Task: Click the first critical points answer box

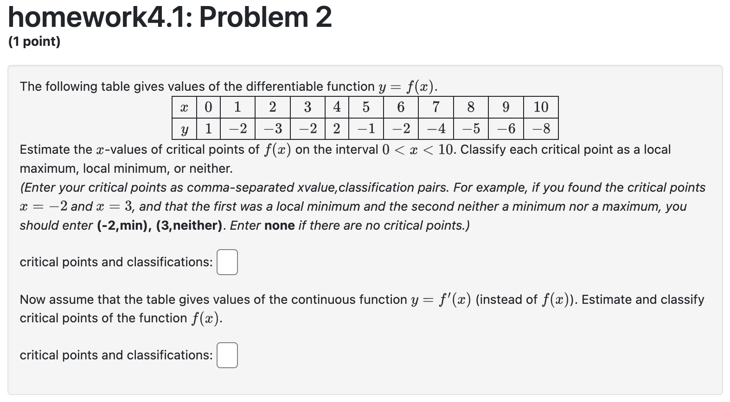Action: (x=227, y=262)
